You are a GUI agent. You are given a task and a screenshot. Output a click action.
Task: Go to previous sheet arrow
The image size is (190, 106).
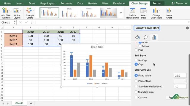(x=3, y=103)
